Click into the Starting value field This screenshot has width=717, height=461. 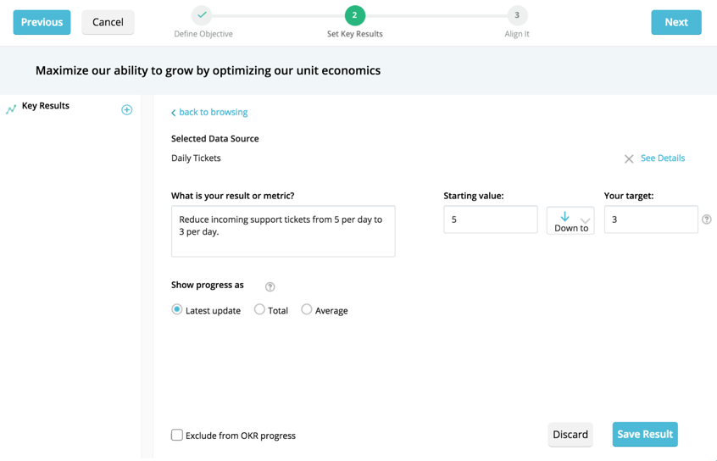490,219
